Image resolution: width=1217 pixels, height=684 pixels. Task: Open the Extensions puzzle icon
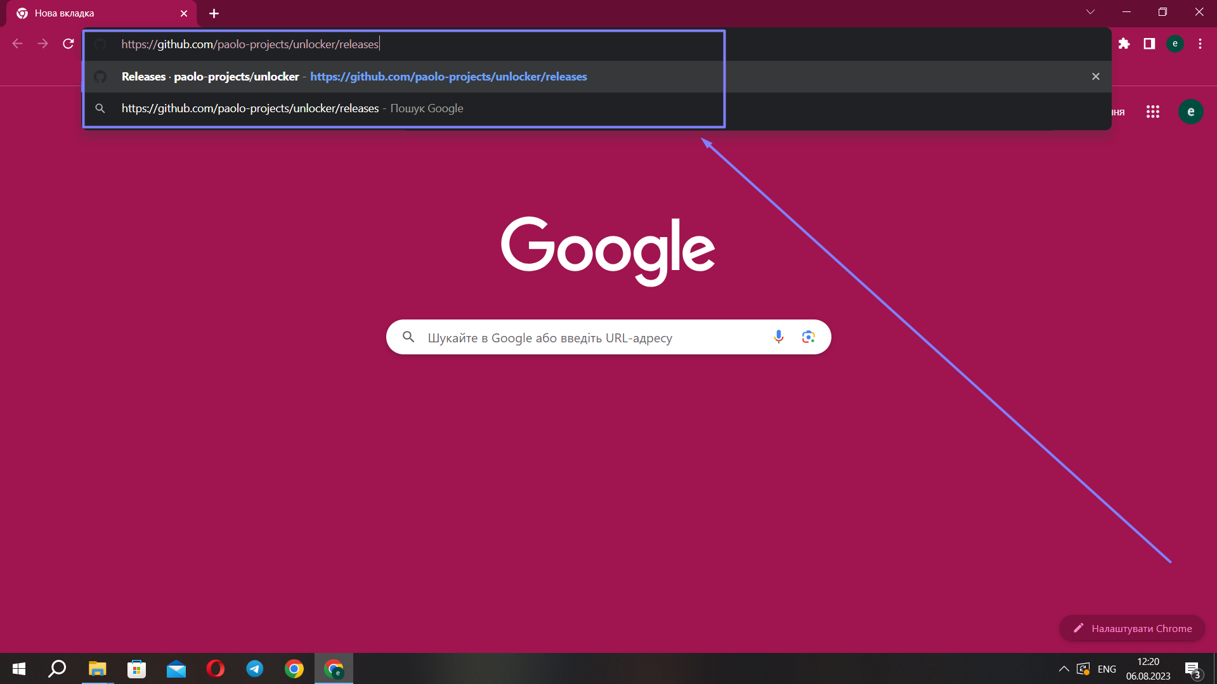pyautogui.click(x=1124, y=44)
